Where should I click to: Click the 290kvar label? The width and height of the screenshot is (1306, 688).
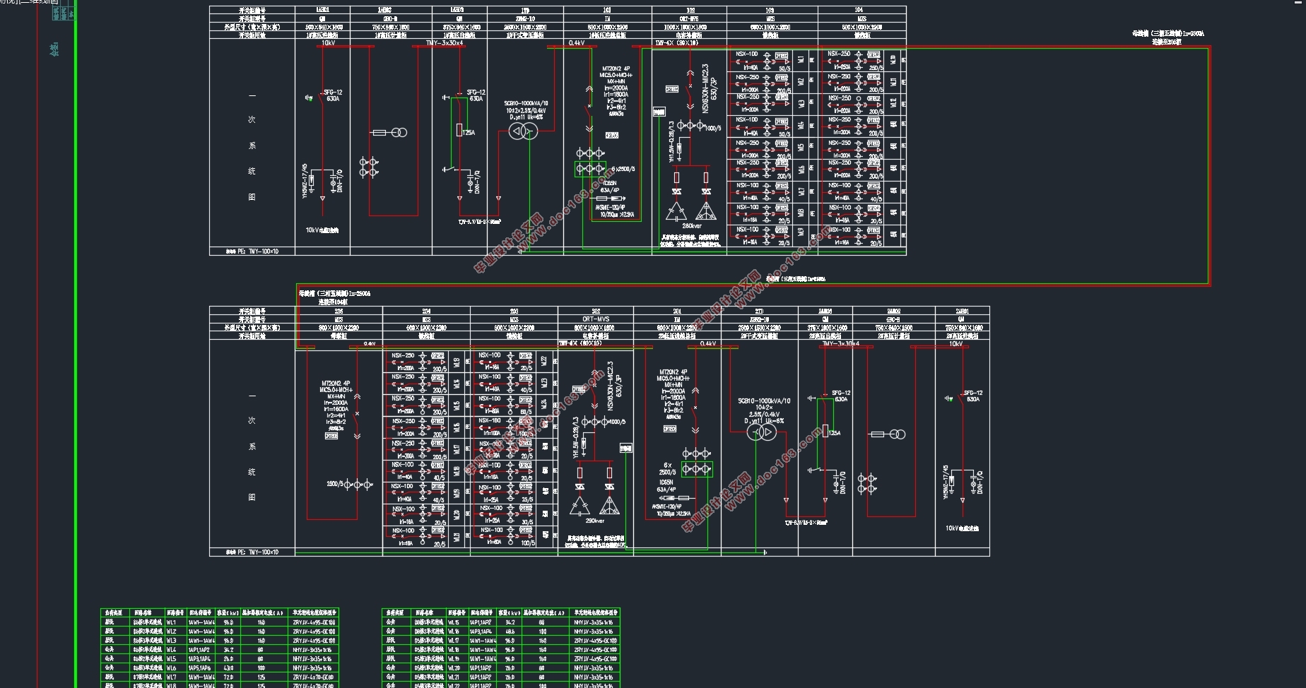tap(595, 521)
